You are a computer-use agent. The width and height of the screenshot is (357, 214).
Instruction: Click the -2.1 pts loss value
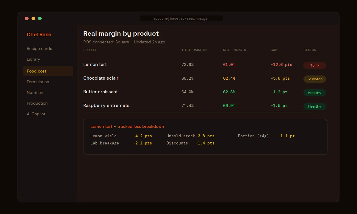(x=143, y=143)
